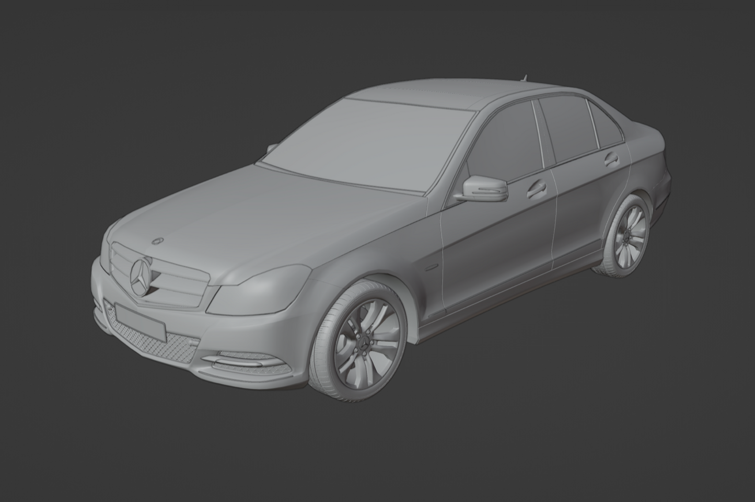755x502 pixels.
Task: Select the small hood badge emblem
Action: click(x=157, y=241)
